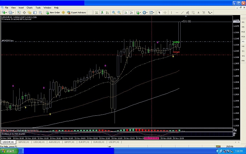The height and width of the screenshot is (154, 246).
Task: Open the Templates dropdown
Action: coord(152,13)
